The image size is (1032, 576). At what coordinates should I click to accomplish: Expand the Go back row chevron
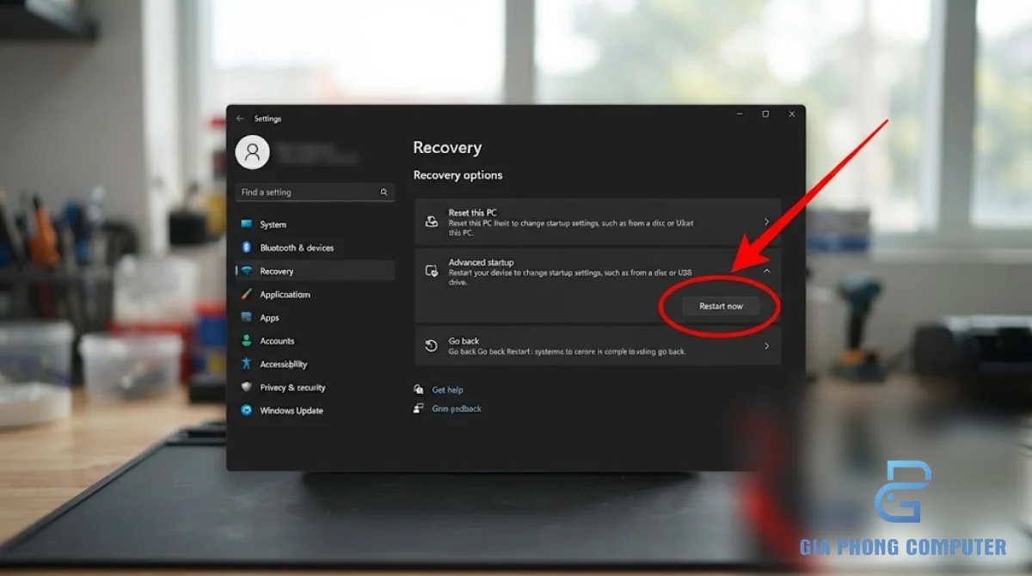click(766, 346)
